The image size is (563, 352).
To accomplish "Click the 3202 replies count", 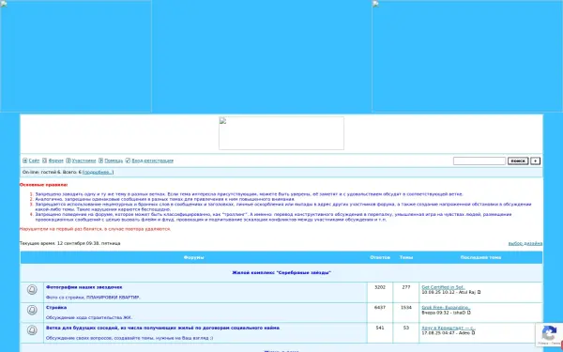I will click(380, 287).
